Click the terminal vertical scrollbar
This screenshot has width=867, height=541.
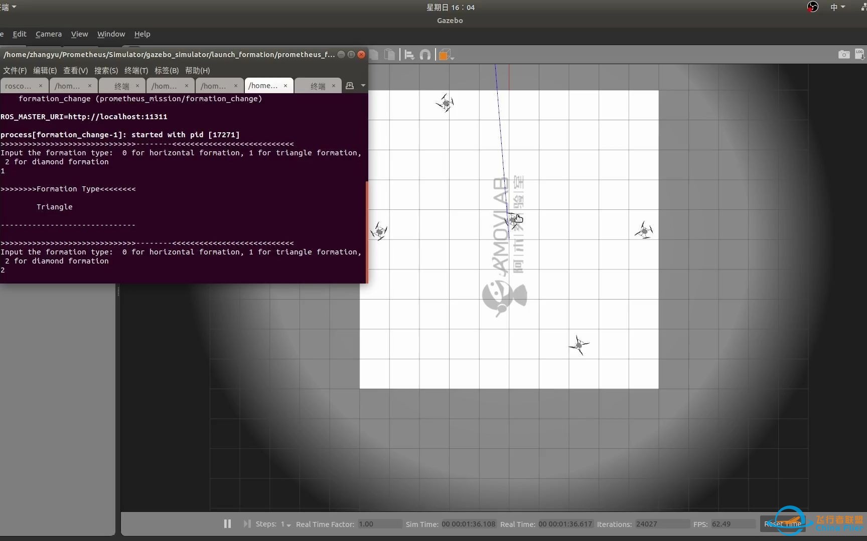(367, 232)
